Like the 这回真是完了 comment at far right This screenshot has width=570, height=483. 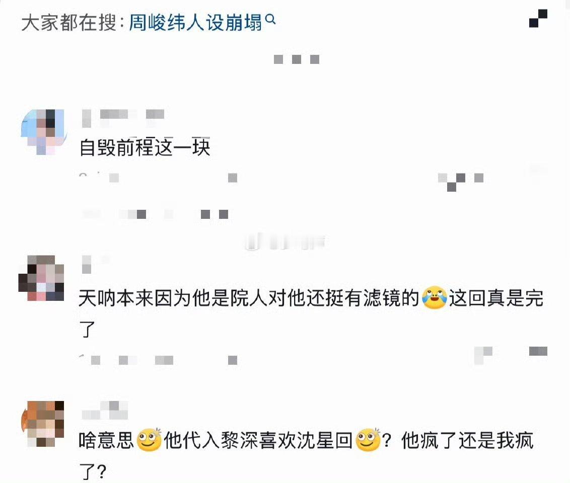(x=538, y=351)
